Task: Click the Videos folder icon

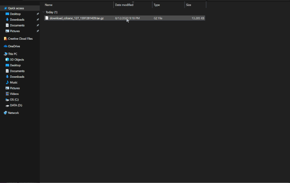Action: (7, 94)
